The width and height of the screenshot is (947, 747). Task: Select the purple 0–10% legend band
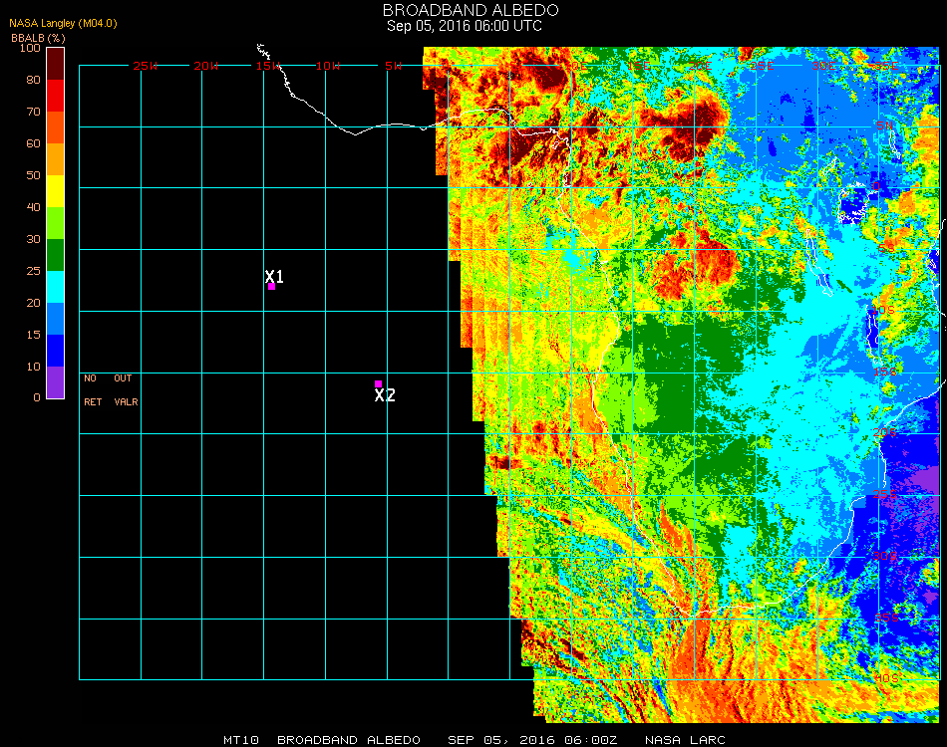pos(55,382)
